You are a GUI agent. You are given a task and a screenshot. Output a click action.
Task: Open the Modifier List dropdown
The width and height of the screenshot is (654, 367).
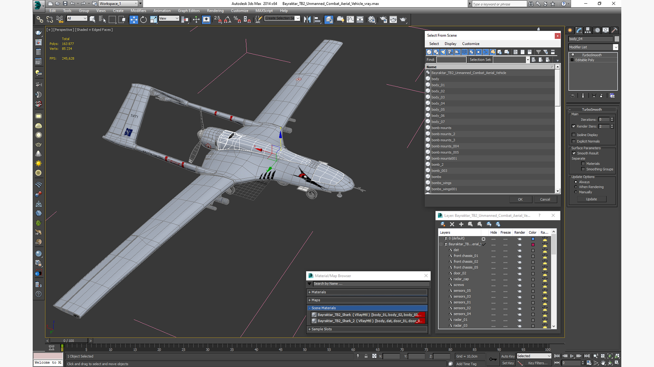[616, 47]
